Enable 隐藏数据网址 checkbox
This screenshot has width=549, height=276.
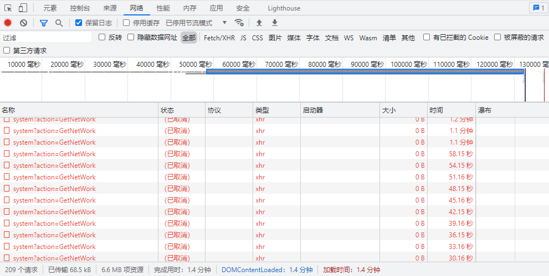click(x=131, y=37)
